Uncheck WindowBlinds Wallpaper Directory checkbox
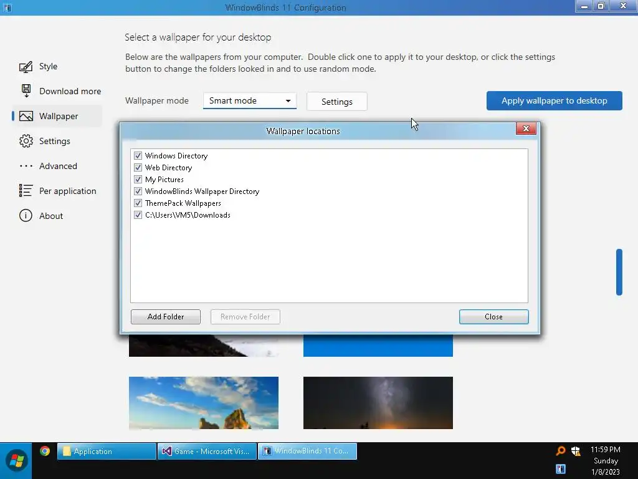 pos(138,191)
